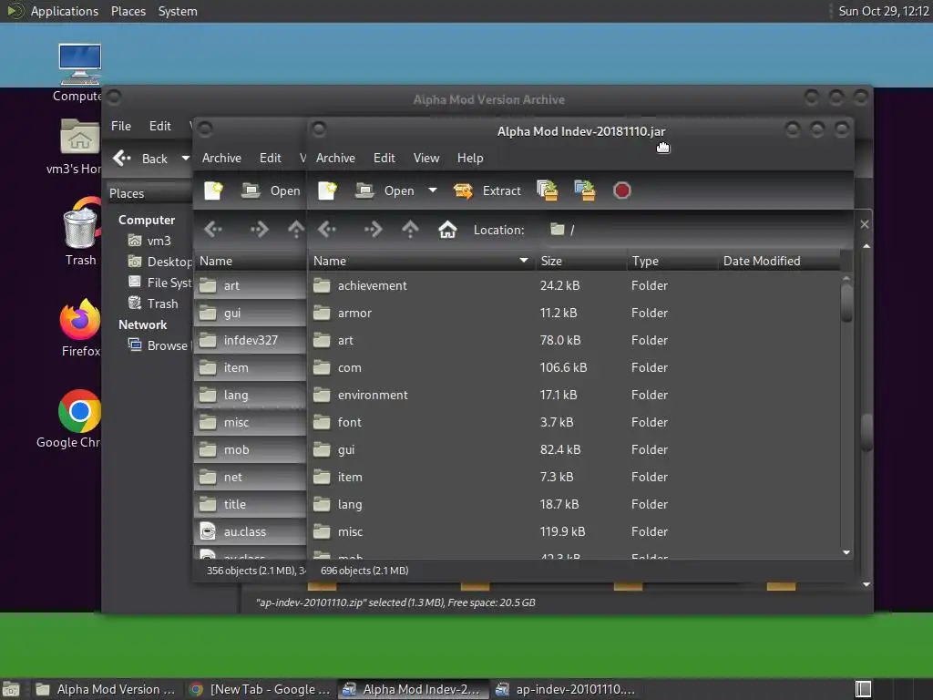Open Archive menu in zip window

coord(221,158)
